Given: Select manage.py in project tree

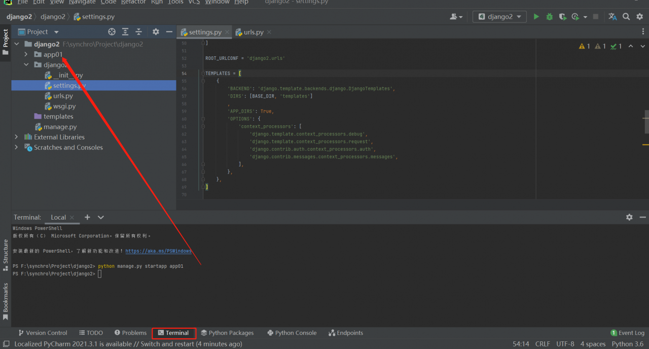Looking at the screenshot, I should (60, 127).
